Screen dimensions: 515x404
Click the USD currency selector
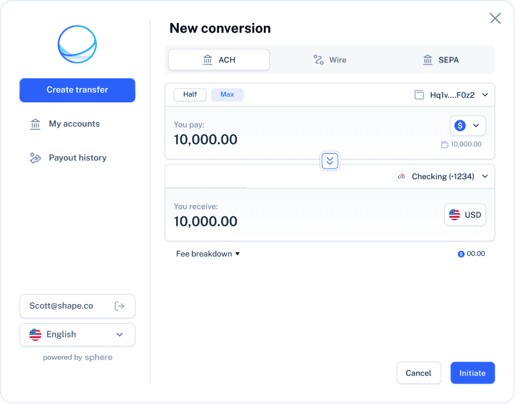pos(465,215)
